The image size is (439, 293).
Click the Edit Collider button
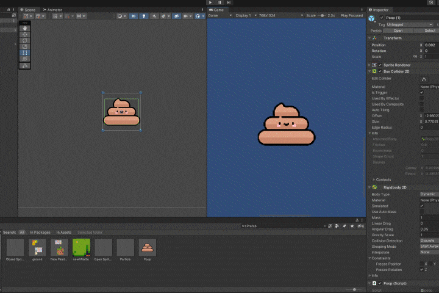click(424, 79)
